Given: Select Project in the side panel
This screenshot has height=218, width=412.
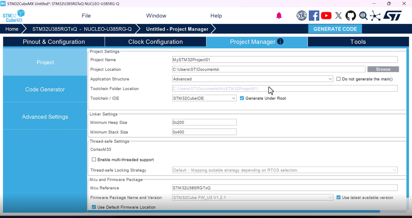Looking at the screenshot, I should point(45,63).
